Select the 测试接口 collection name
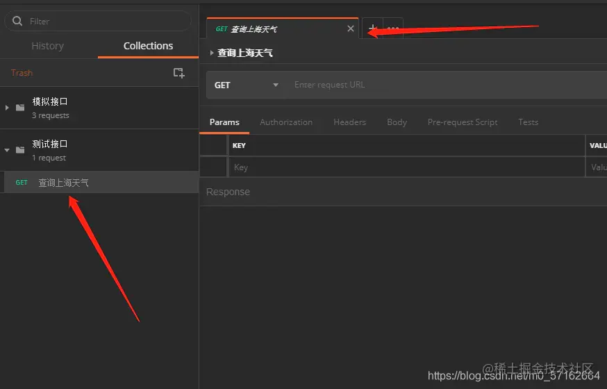 coord(50,144)
